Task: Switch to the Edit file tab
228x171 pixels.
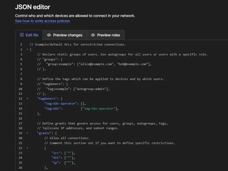Action: tap(29, 35)
